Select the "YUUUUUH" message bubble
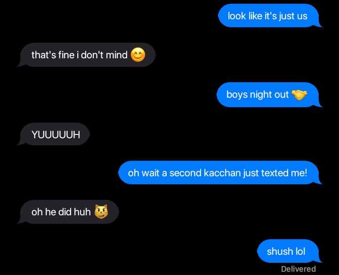The height and width of the screenshot is (275, 339). (54, 134)
